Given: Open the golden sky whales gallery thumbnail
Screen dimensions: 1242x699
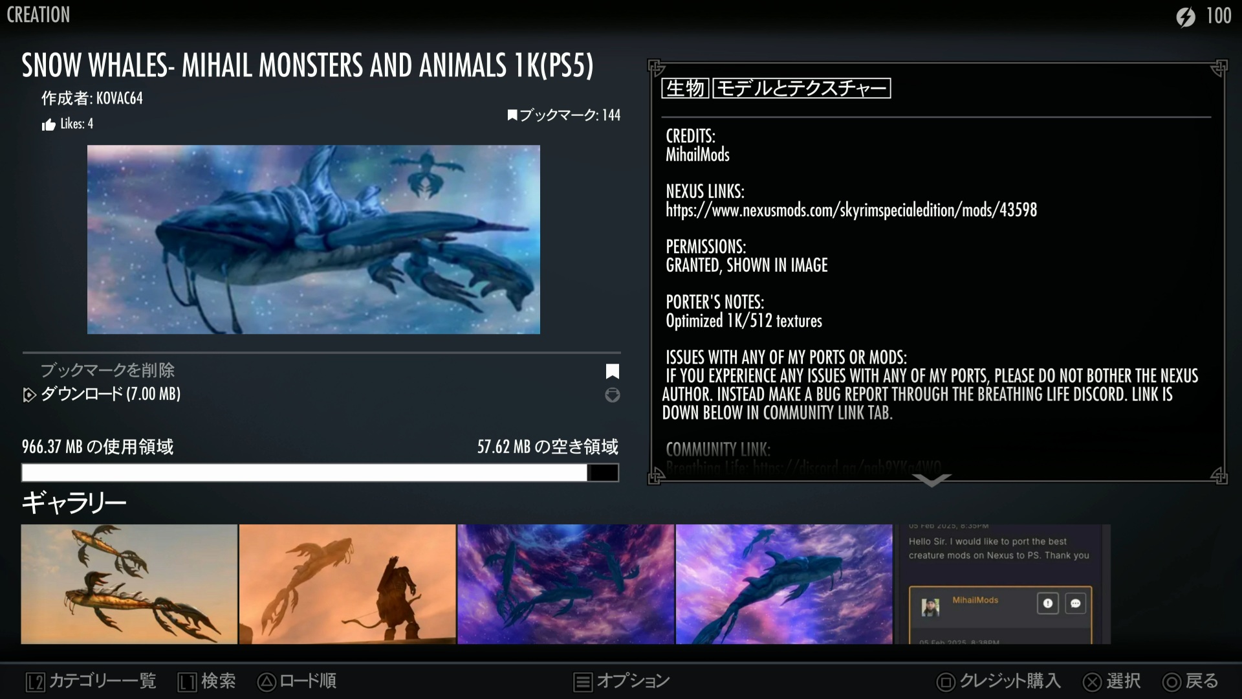Looking at the screenshot, I should pyautogui.click(x=129, y=584).
